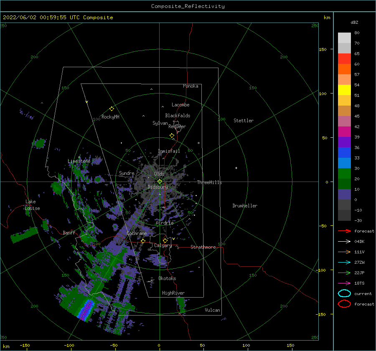The width and height of the screenshot is (376, 351).
Task: Click the Limestone label
Action: [79, 161]
